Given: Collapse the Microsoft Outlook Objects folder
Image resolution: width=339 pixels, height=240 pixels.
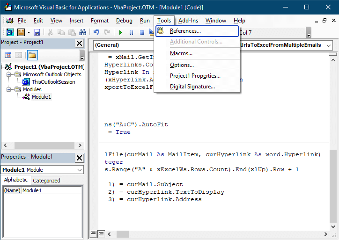Looking at the screenshot, I should point(9,74).
